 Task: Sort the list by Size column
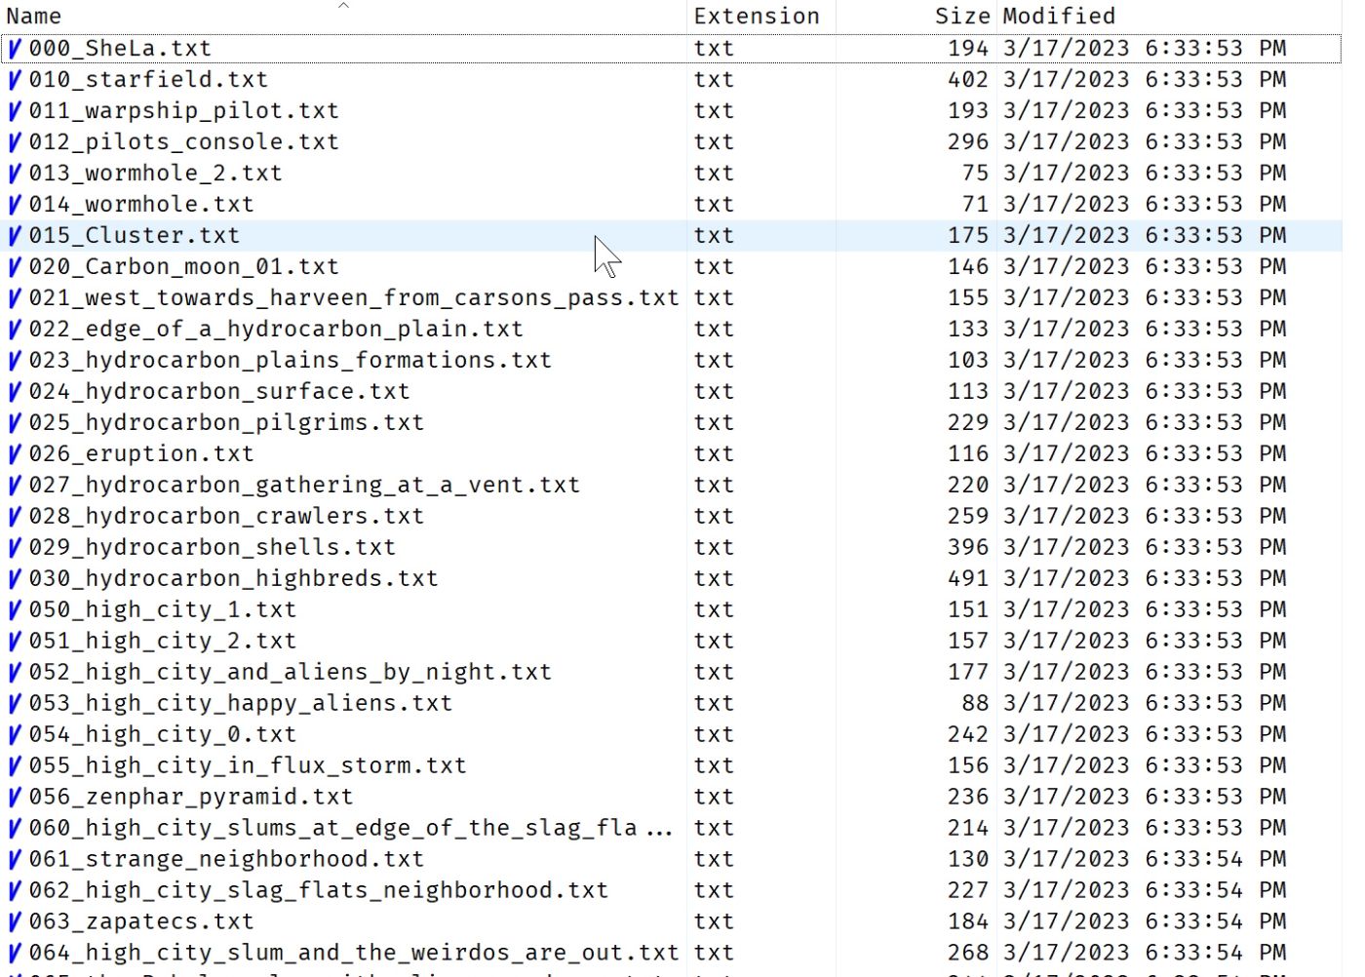click(961, 17)
